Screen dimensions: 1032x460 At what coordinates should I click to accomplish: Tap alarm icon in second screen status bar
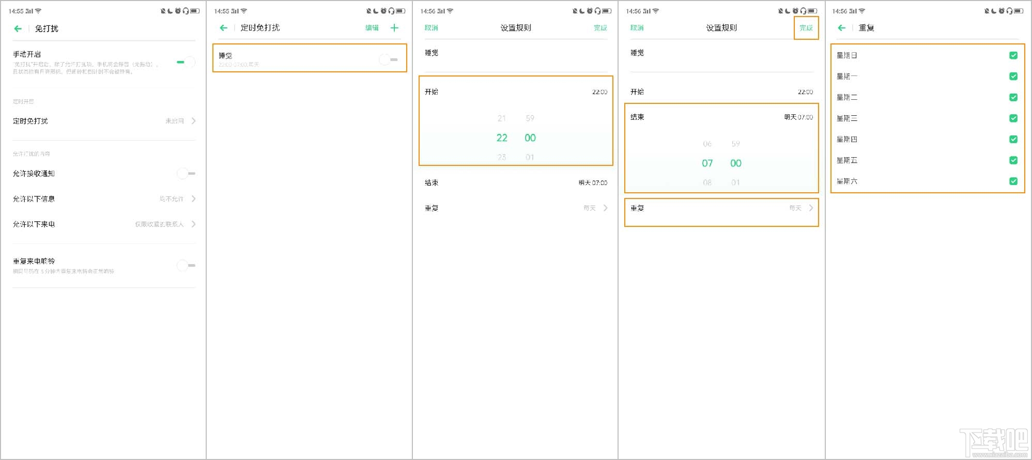click(384, 11)
